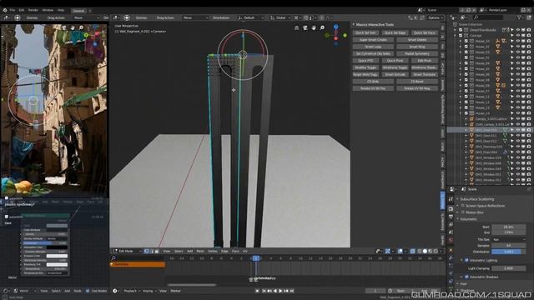Open the File menu in the top bar
The image size is (534, 300).
click(x=13, y=10)
